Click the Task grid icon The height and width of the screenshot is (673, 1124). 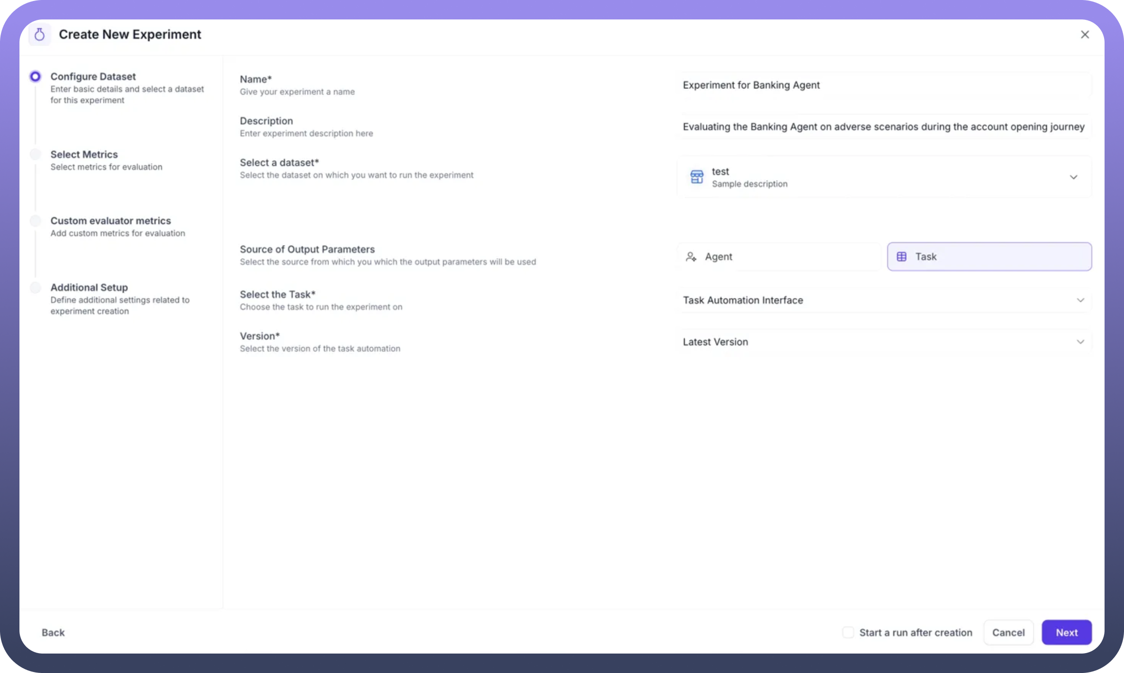(901, 257)
